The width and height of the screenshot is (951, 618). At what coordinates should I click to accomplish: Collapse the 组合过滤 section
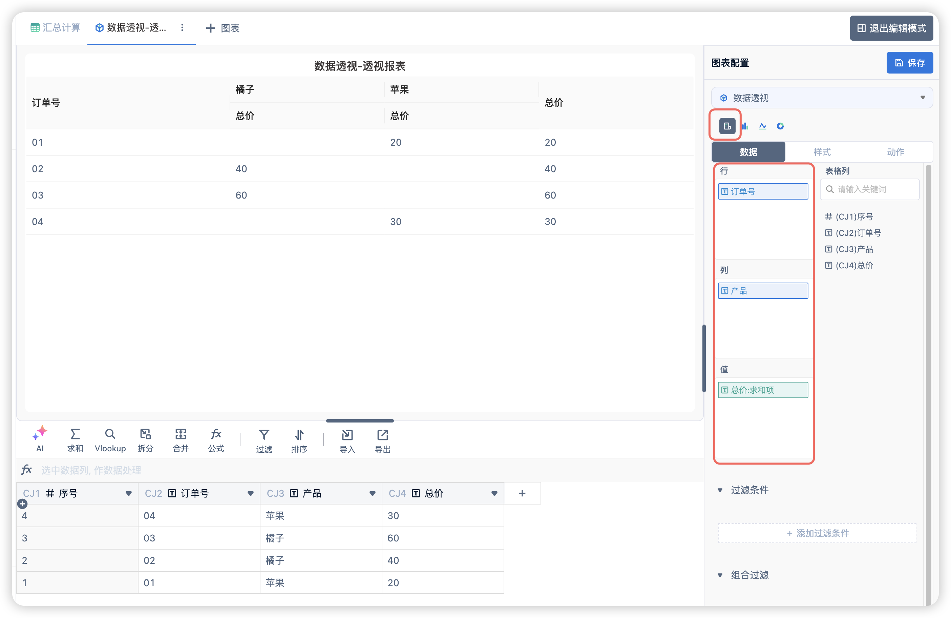720,575
